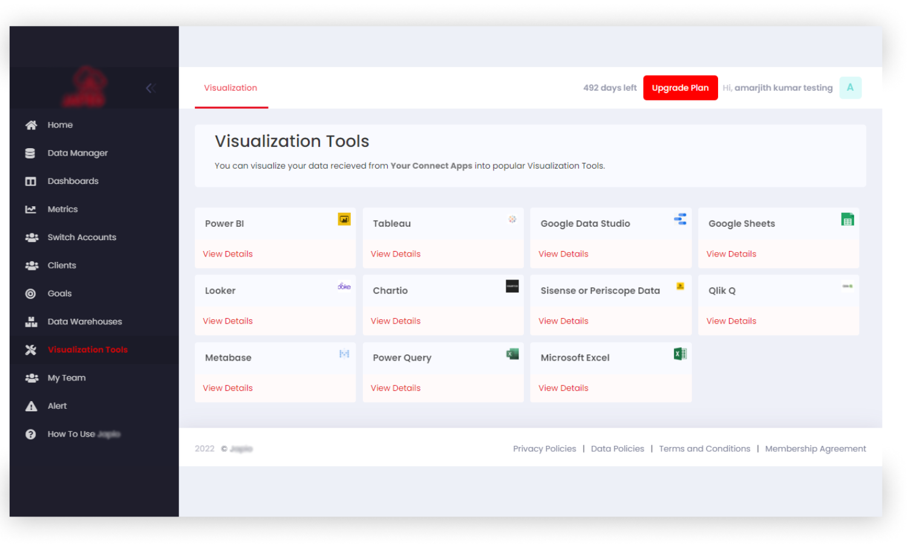Screen dimensions: 911x548
Task: Click the Data Warehouses icon
Action: click(x=31, y=322)
